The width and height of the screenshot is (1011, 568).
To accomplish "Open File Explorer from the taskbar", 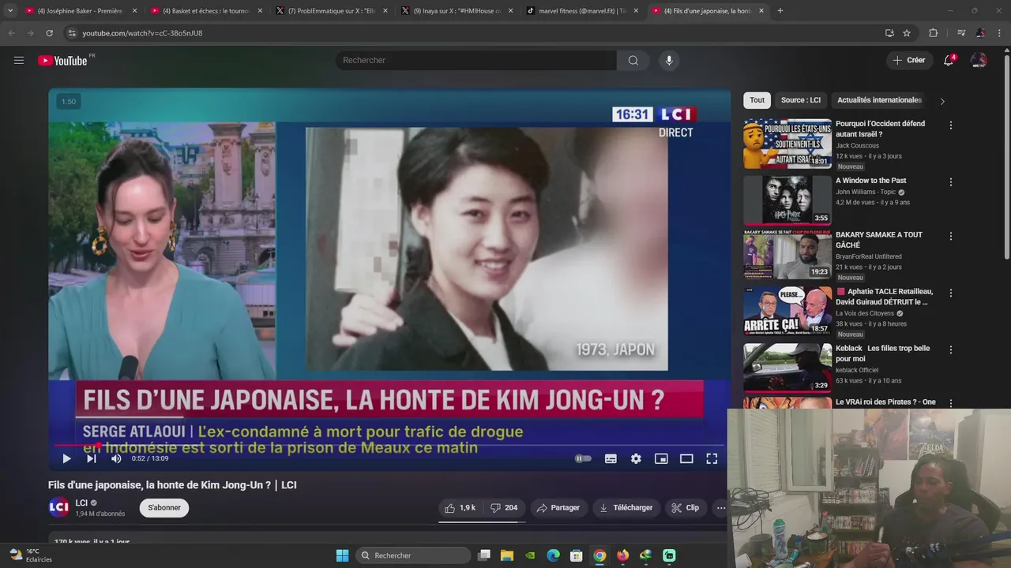I will 507,555.
